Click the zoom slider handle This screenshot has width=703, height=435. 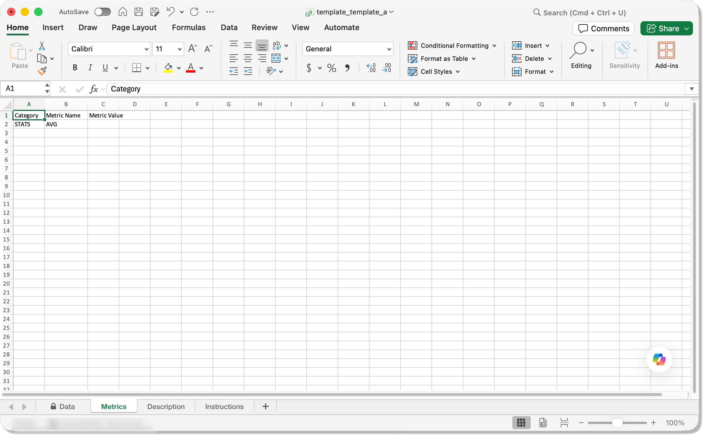click(x=617, y=423)
